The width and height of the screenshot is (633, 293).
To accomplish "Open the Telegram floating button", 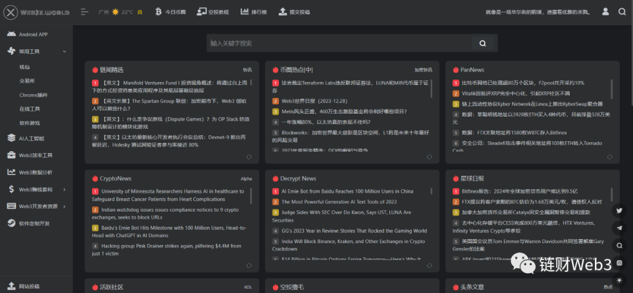I will tap(620, 227).
